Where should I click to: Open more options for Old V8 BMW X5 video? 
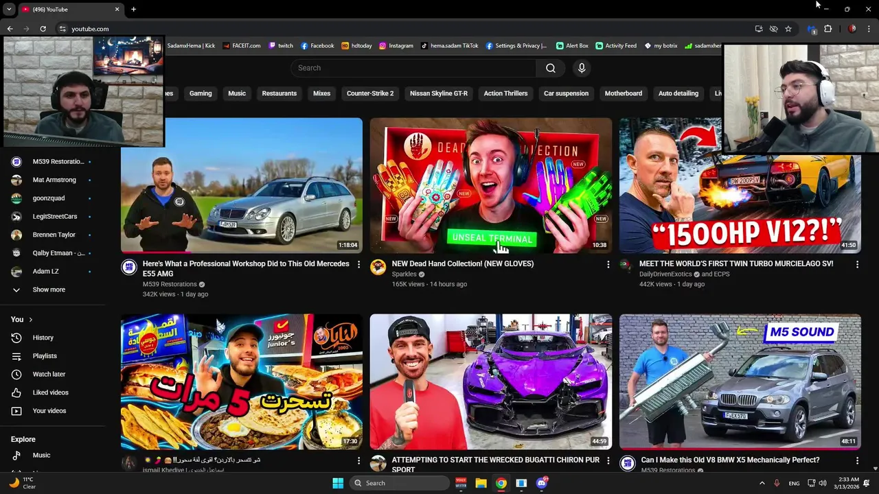pyautogui.click(x=857, y=460)
